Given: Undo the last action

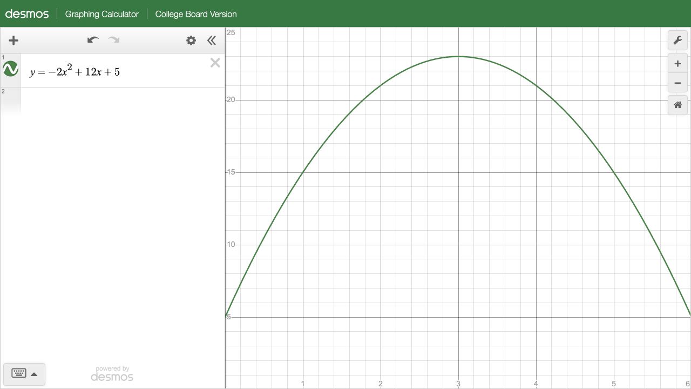Looking at the screenshot, I should (x=93, y=40).
